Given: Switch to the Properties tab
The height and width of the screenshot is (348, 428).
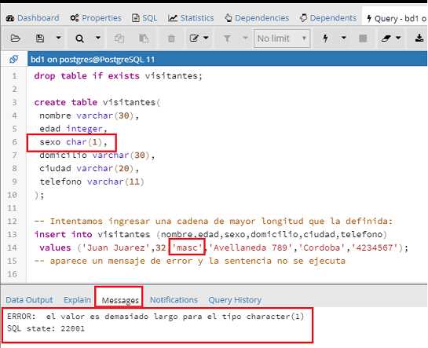Looking at the screenshot, I should pos(96,18).
